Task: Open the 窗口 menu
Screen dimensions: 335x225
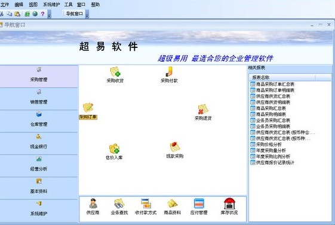Action: 81,5
